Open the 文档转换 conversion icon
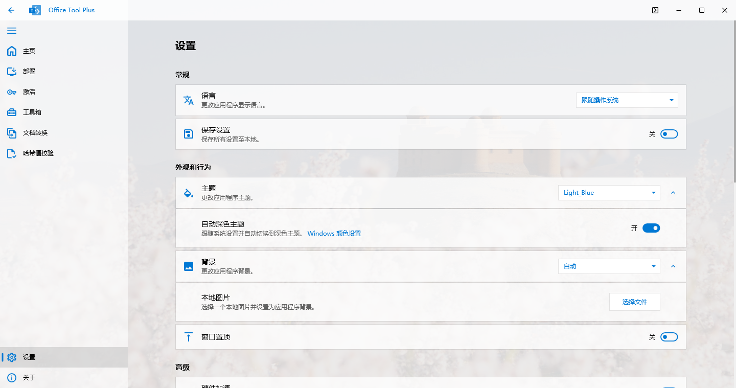This screenshot has height=388, width=736. (x=12, y=133)
